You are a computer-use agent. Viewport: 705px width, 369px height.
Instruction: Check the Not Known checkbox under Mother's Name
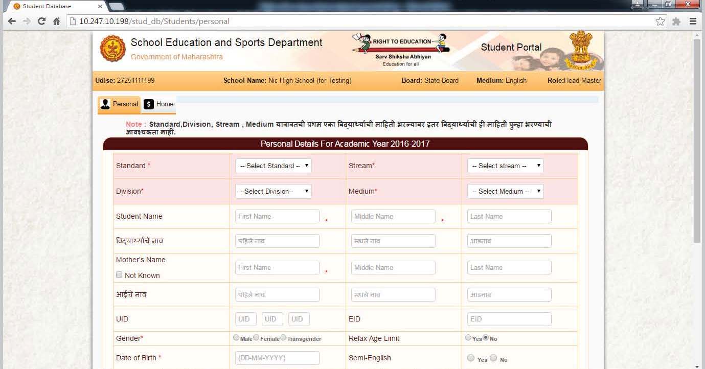(119, 274)
